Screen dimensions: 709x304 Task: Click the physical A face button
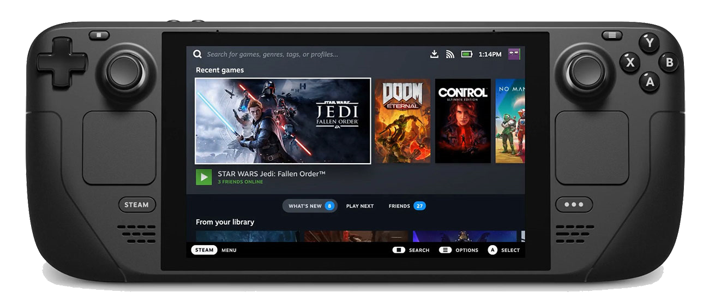(650, 81)
